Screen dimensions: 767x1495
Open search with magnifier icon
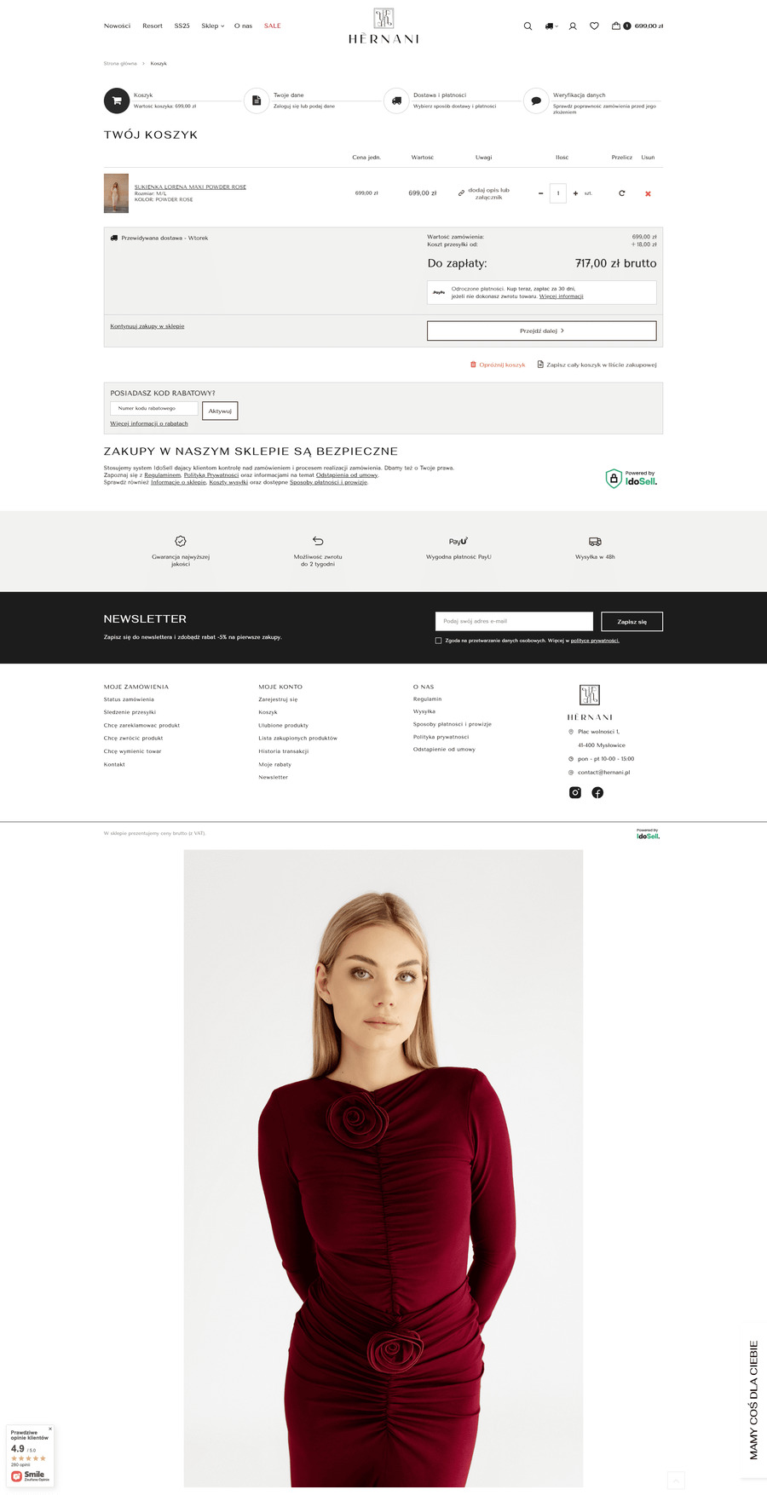(x=528, y=26)
